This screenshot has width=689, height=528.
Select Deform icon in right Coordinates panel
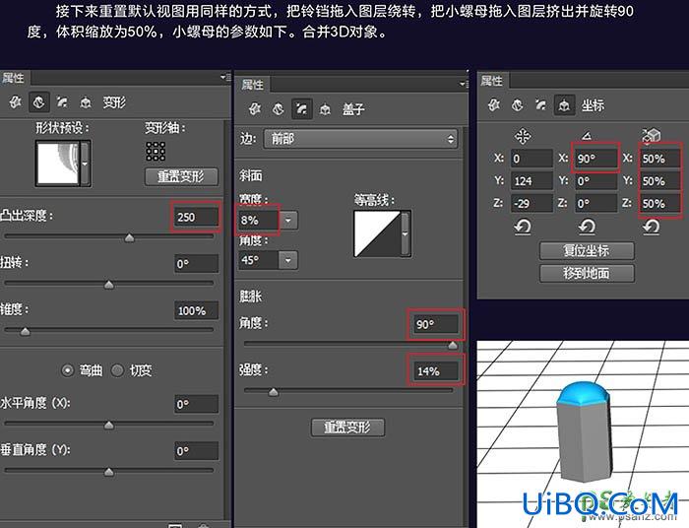pos(517,105)
